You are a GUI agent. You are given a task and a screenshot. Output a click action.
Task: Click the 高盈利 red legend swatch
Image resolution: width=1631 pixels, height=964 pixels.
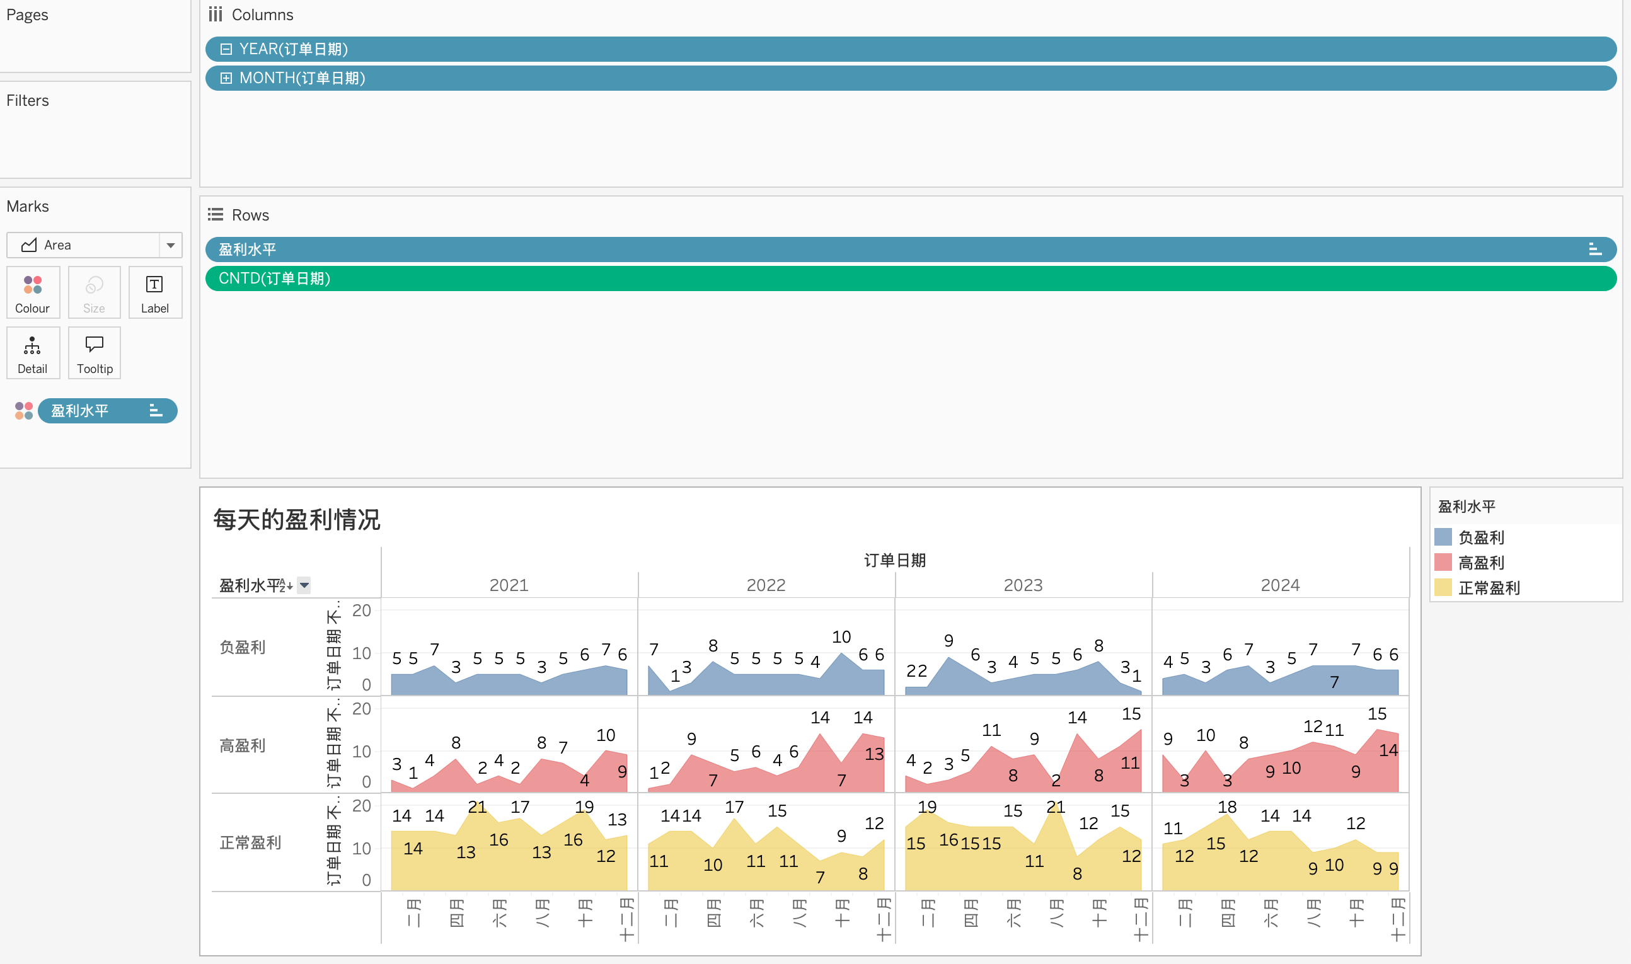[1443, 563]
